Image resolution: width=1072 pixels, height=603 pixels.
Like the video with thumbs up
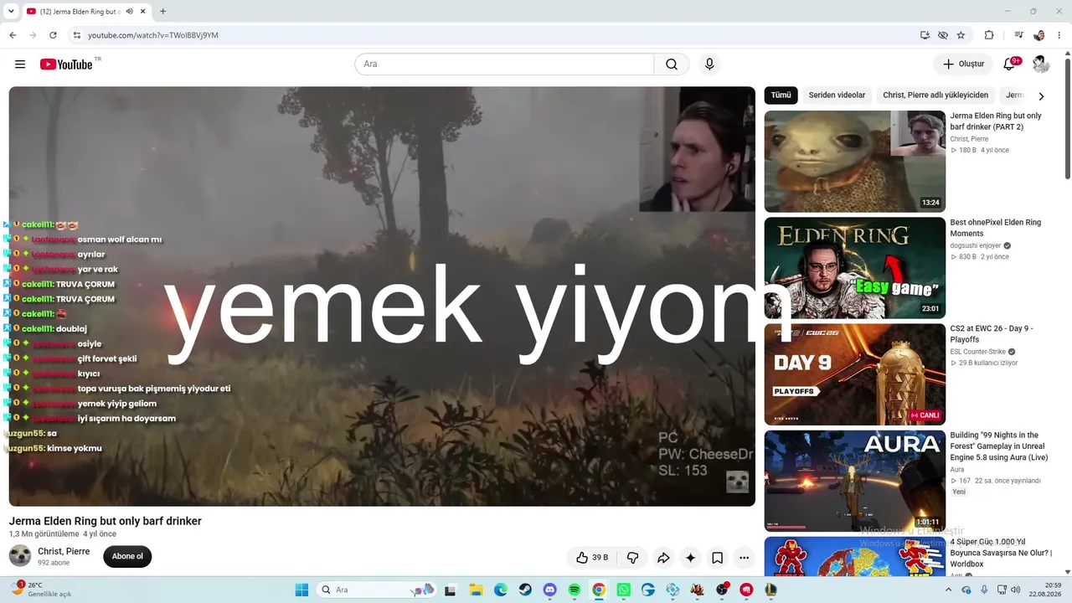592,558
